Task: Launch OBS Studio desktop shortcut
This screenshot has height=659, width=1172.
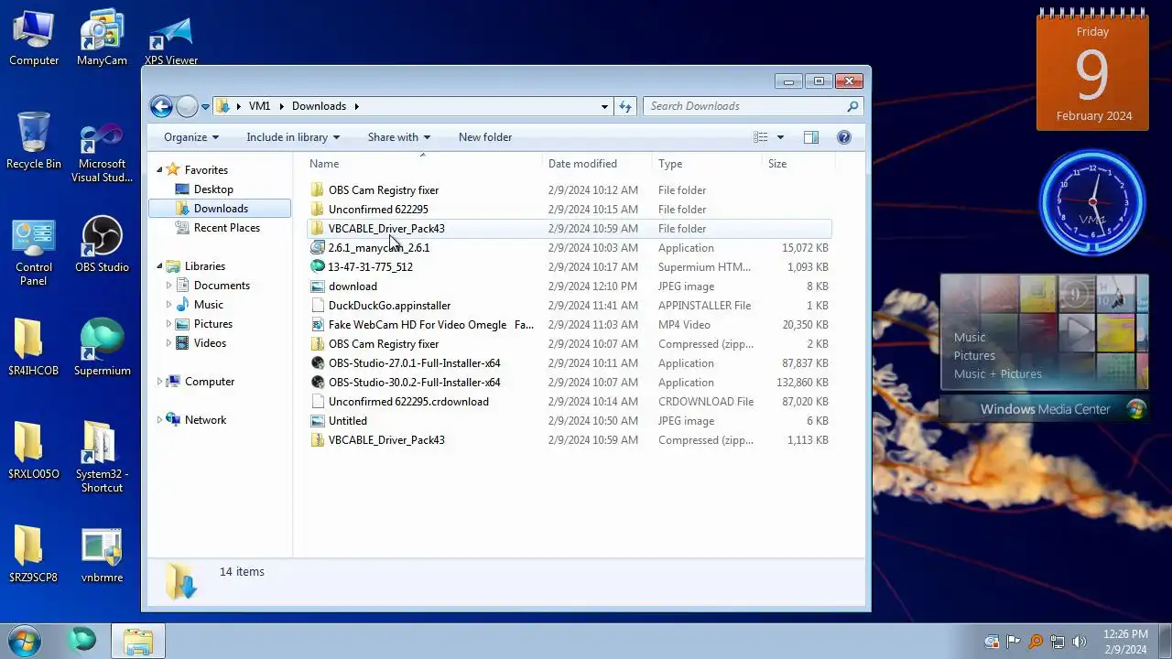Action: [102, 245]
